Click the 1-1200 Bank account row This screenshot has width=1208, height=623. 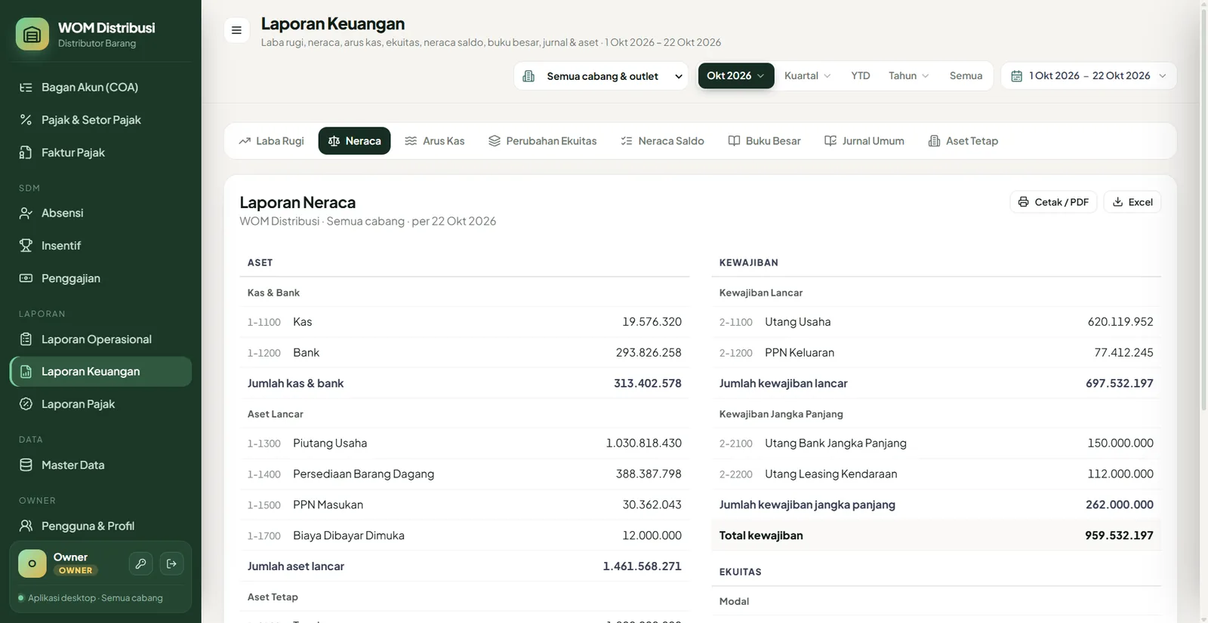464,352
